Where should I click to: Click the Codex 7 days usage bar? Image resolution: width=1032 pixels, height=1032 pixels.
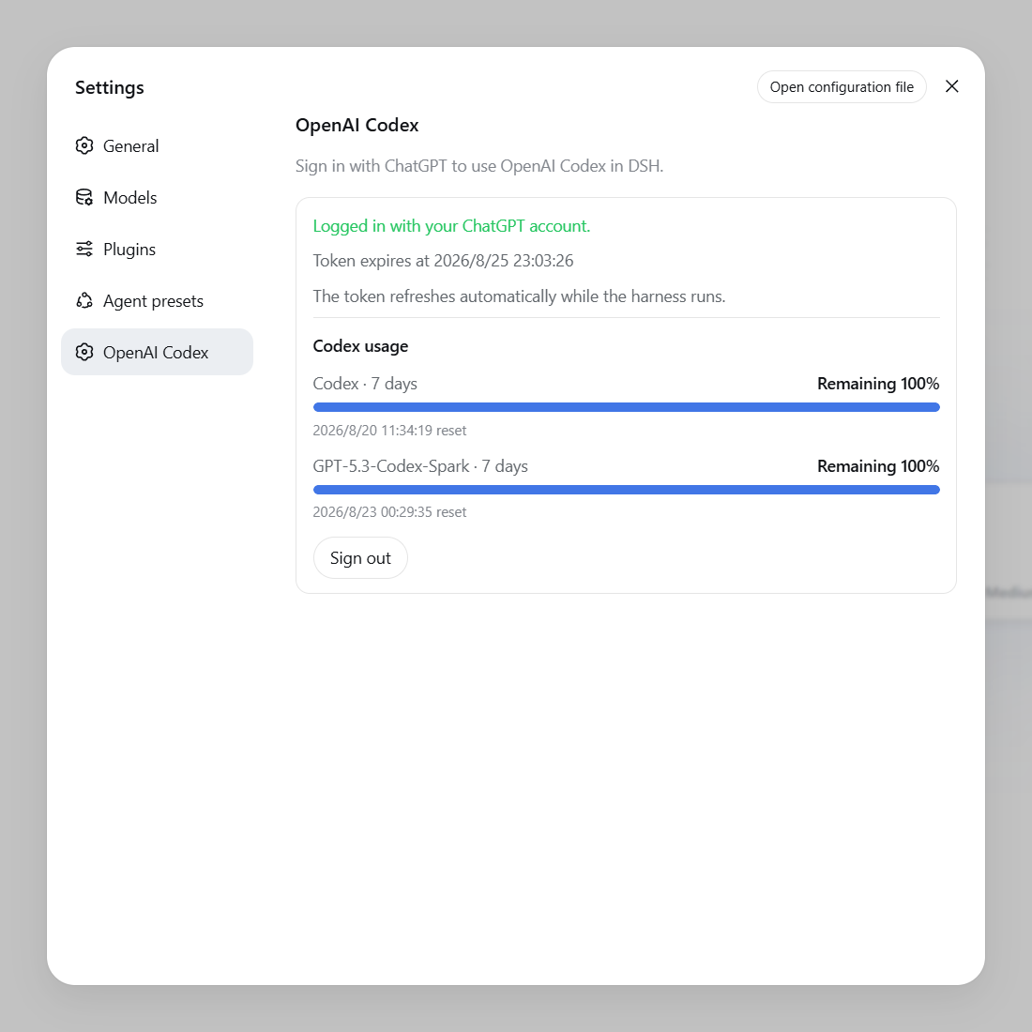tap(627, 407)
